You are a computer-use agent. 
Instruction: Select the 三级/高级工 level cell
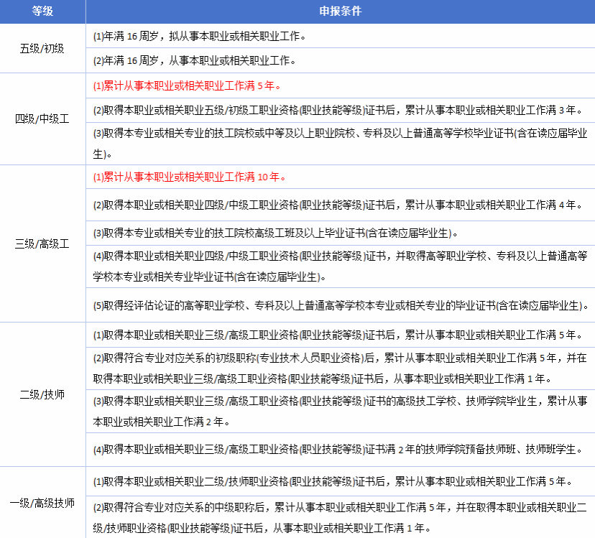(42, 244)
